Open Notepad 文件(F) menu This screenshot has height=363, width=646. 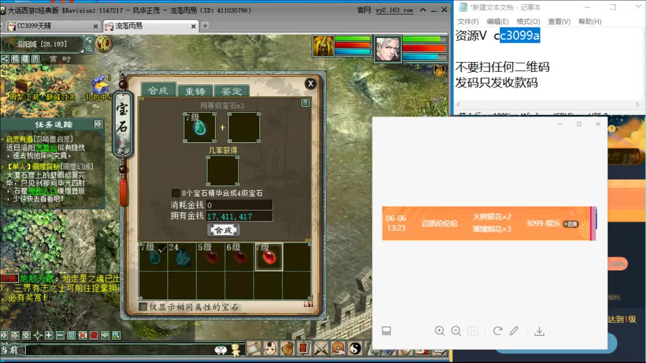468,21
